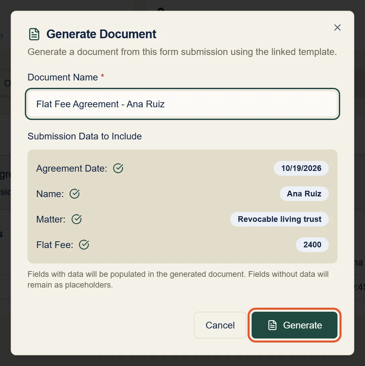Click the checkmark icon next to Agreement Date
The width and height of the screenshot is (365, 366).
pos(118,168)
